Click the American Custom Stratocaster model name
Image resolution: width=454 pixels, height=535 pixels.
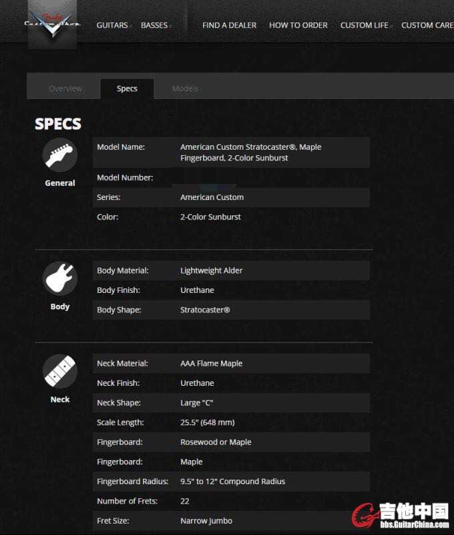pyautogui.click(x=250, y=152)
